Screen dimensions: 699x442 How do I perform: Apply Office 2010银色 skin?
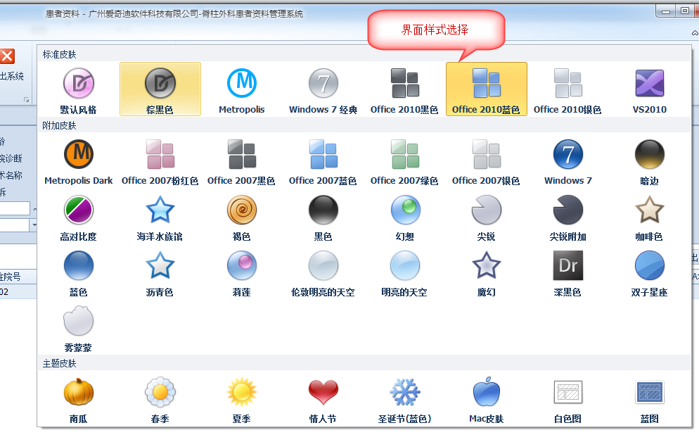(568, 89)
